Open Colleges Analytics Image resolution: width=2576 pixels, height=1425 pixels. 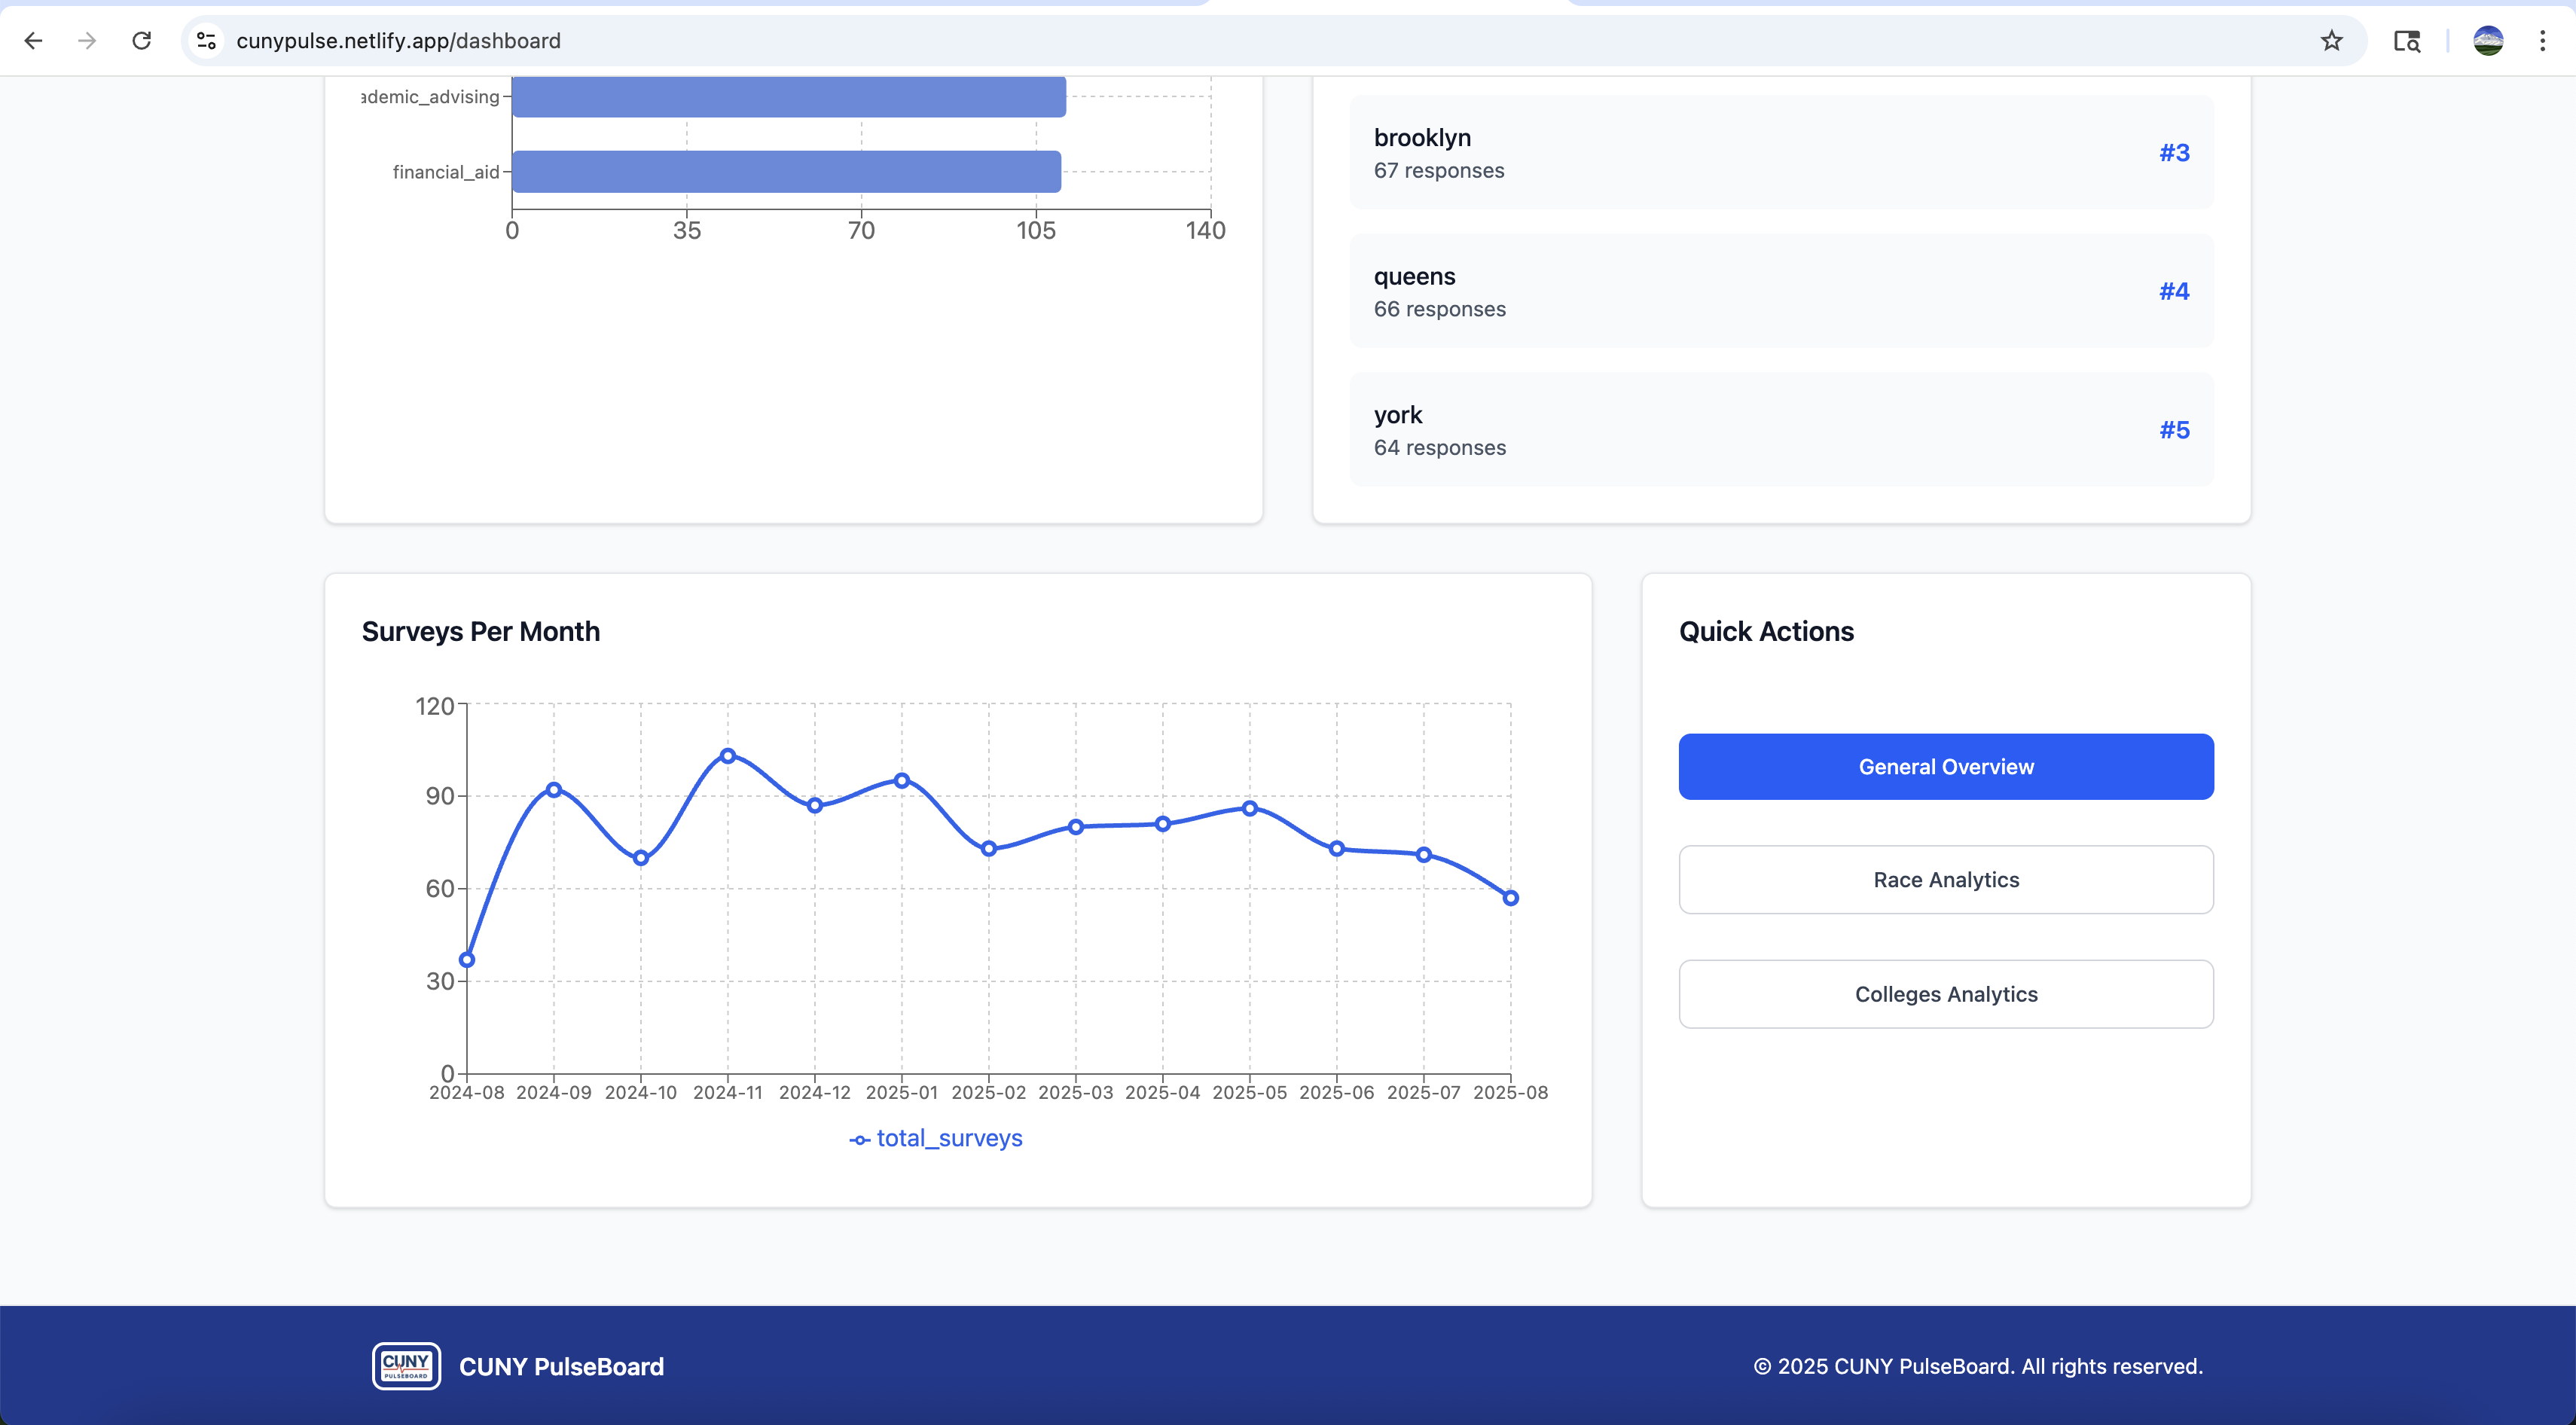[1945, 994]
